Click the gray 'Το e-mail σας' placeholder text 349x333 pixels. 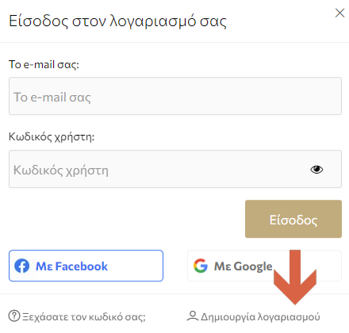tap(52, 97)
